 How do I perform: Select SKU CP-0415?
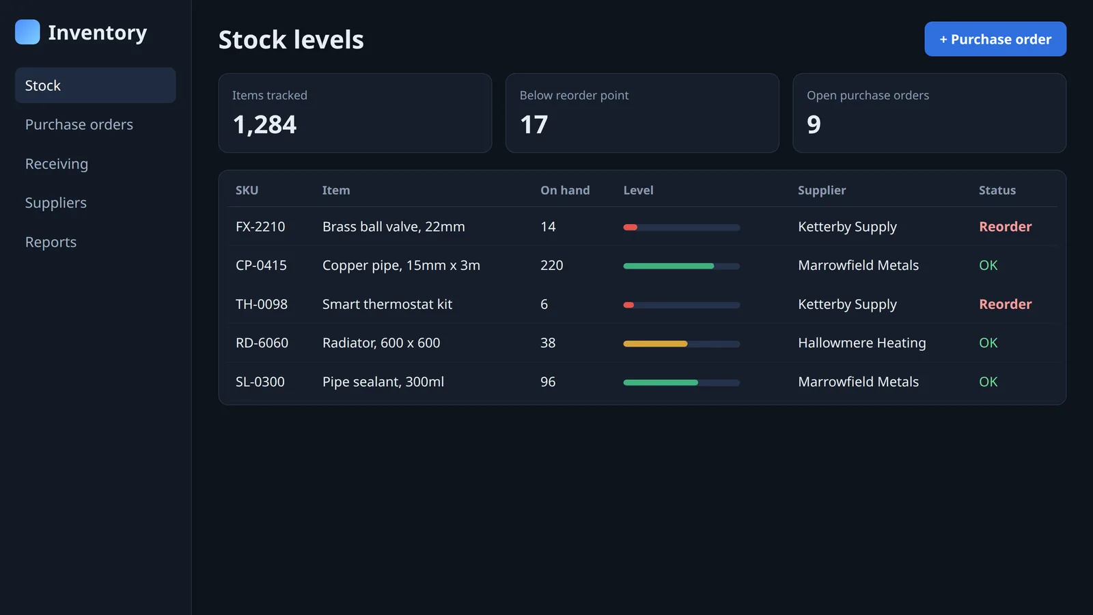(x=261, y=265)
